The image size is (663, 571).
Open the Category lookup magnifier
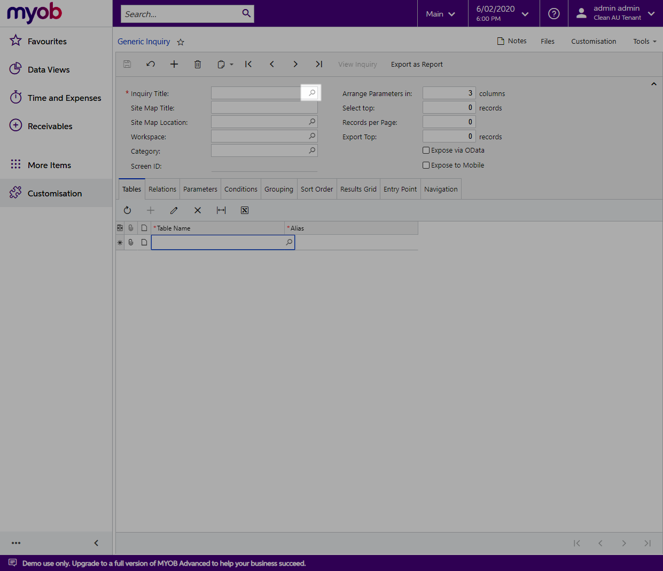click(312, 150)
